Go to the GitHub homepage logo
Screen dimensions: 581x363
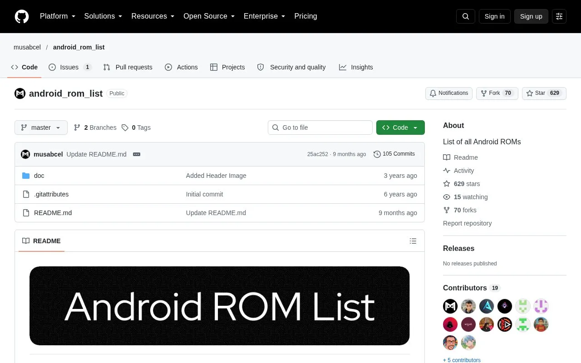[x=22, y=16]
